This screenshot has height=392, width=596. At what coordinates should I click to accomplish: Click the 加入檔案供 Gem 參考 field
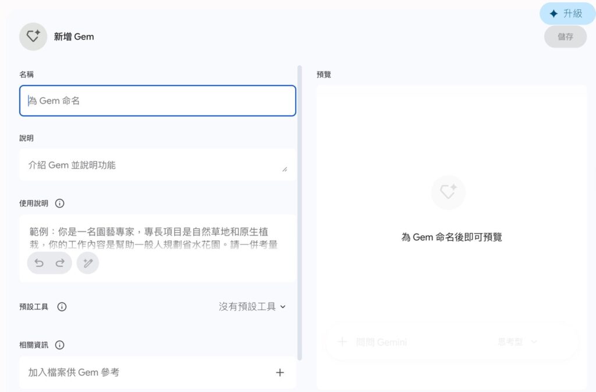(x=157, y=373)
